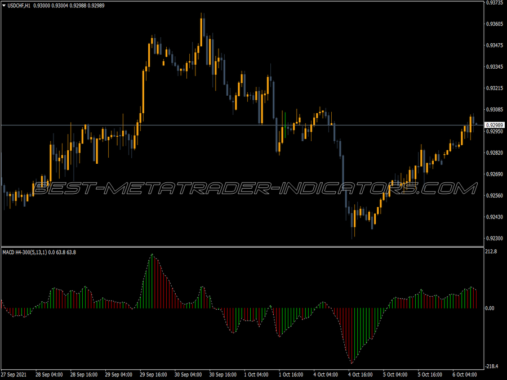Viewport: 507px width, 380px height.
Task: Click the 4 Oct 16:00 time label
Action: [x=361, y=374]
